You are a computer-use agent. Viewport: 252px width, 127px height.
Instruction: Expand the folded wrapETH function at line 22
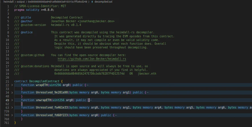point(12,85)
